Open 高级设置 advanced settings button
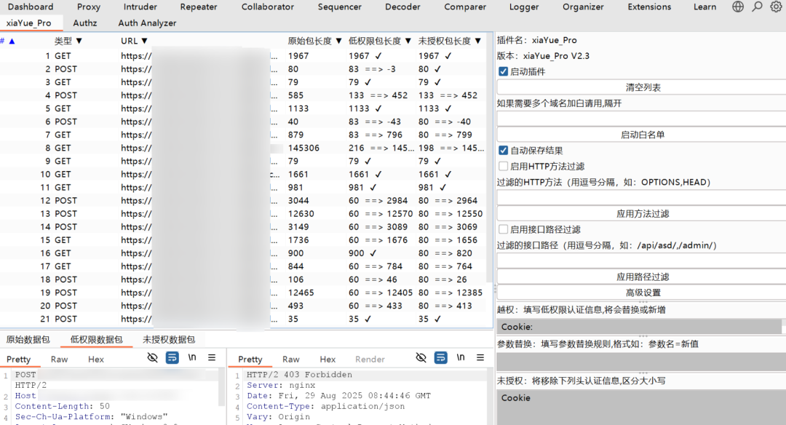786x425 pixels. click(x=641, y=293)
